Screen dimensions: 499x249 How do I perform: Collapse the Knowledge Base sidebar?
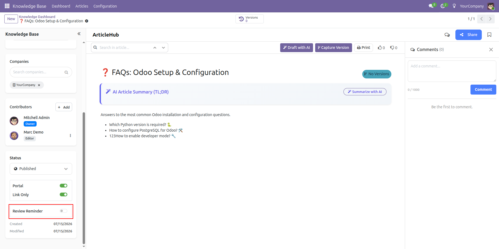(x=79, y=34)
